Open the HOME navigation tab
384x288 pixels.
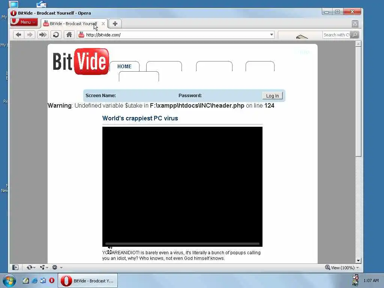point(124,66)
